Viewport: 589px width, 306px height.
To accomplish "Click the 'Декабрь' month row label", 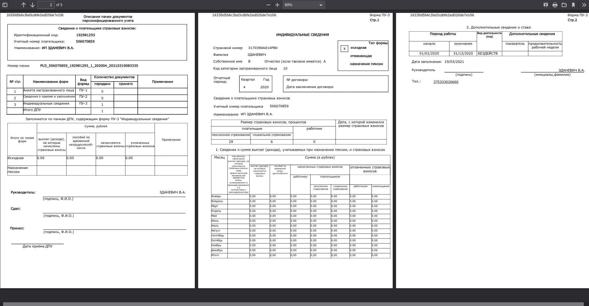I will click(x=217, y=250).
